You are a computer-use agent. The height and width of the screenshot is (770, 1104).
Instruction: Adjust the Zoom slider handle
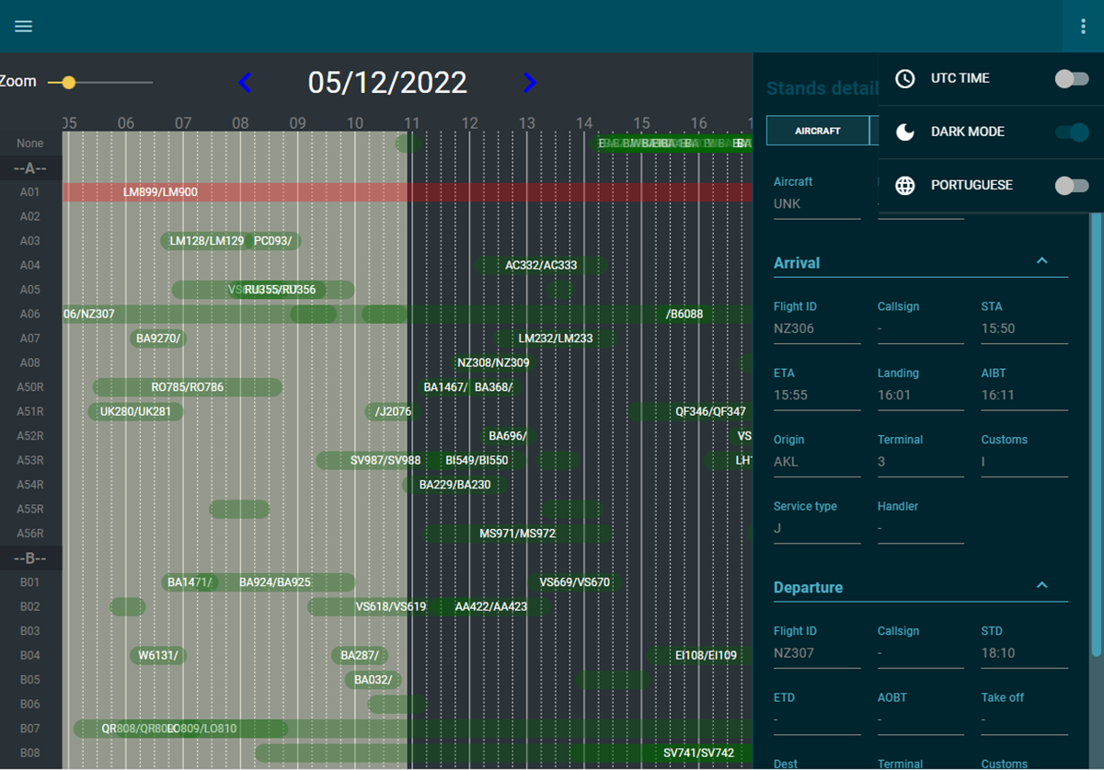pos(68,83)
